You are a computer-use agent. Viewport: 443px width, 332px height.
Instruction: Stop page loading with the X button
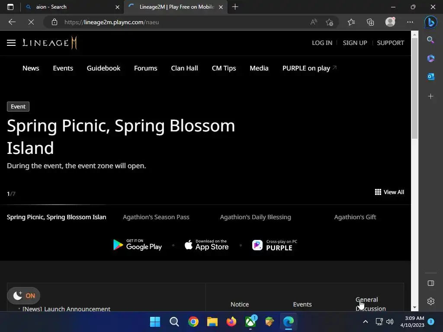(x=31, y=22)
